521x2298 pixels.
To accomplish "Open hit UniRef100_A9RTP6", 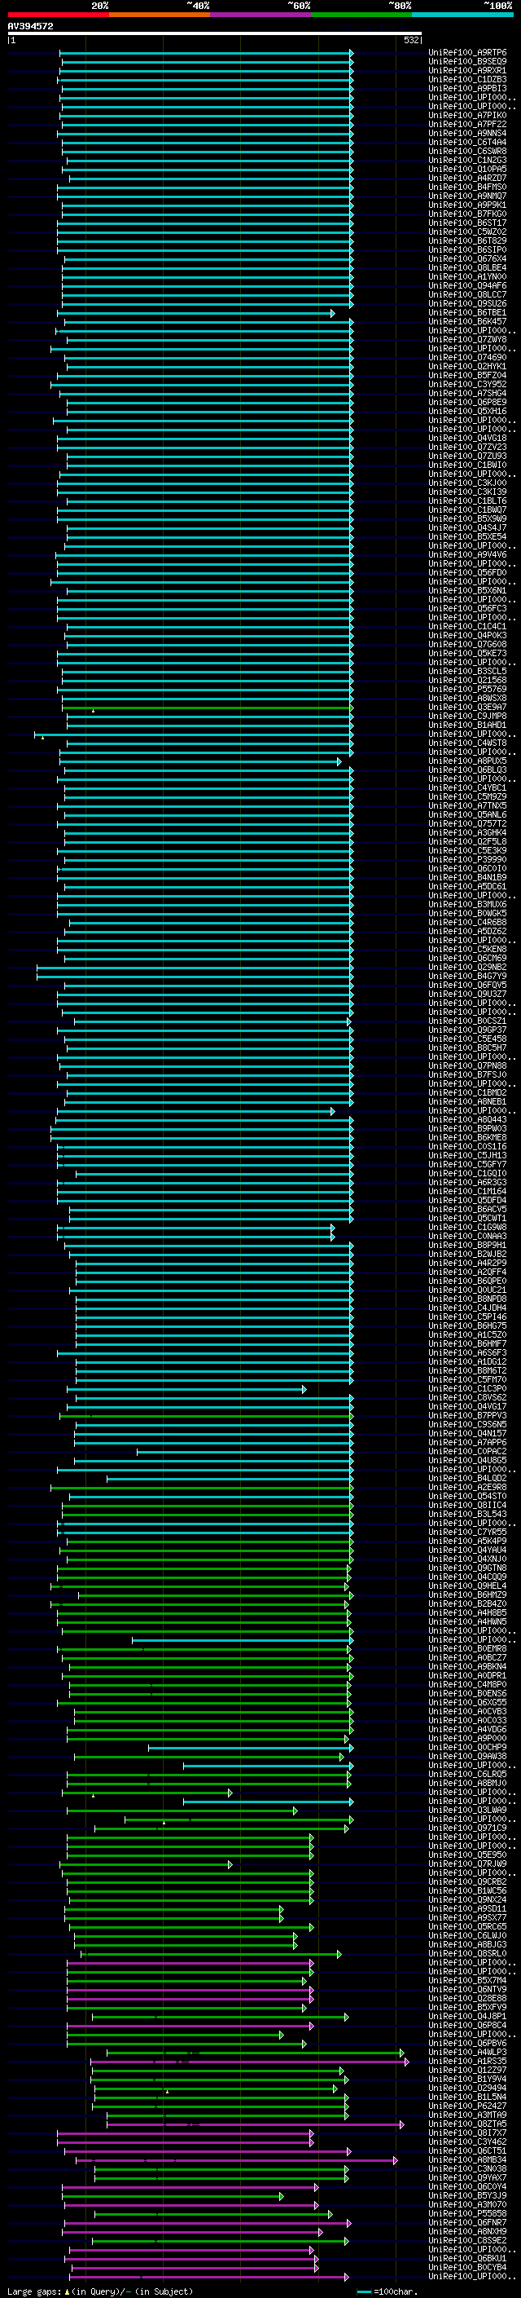I will pyautogui.click(x=467, y=53).
